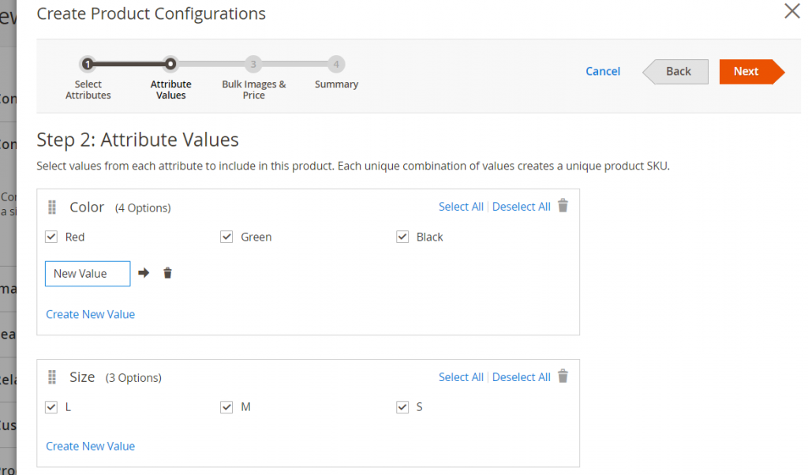Deselect the Black color checkbox
The image size is (808, 475).
(x=402, y=236)
